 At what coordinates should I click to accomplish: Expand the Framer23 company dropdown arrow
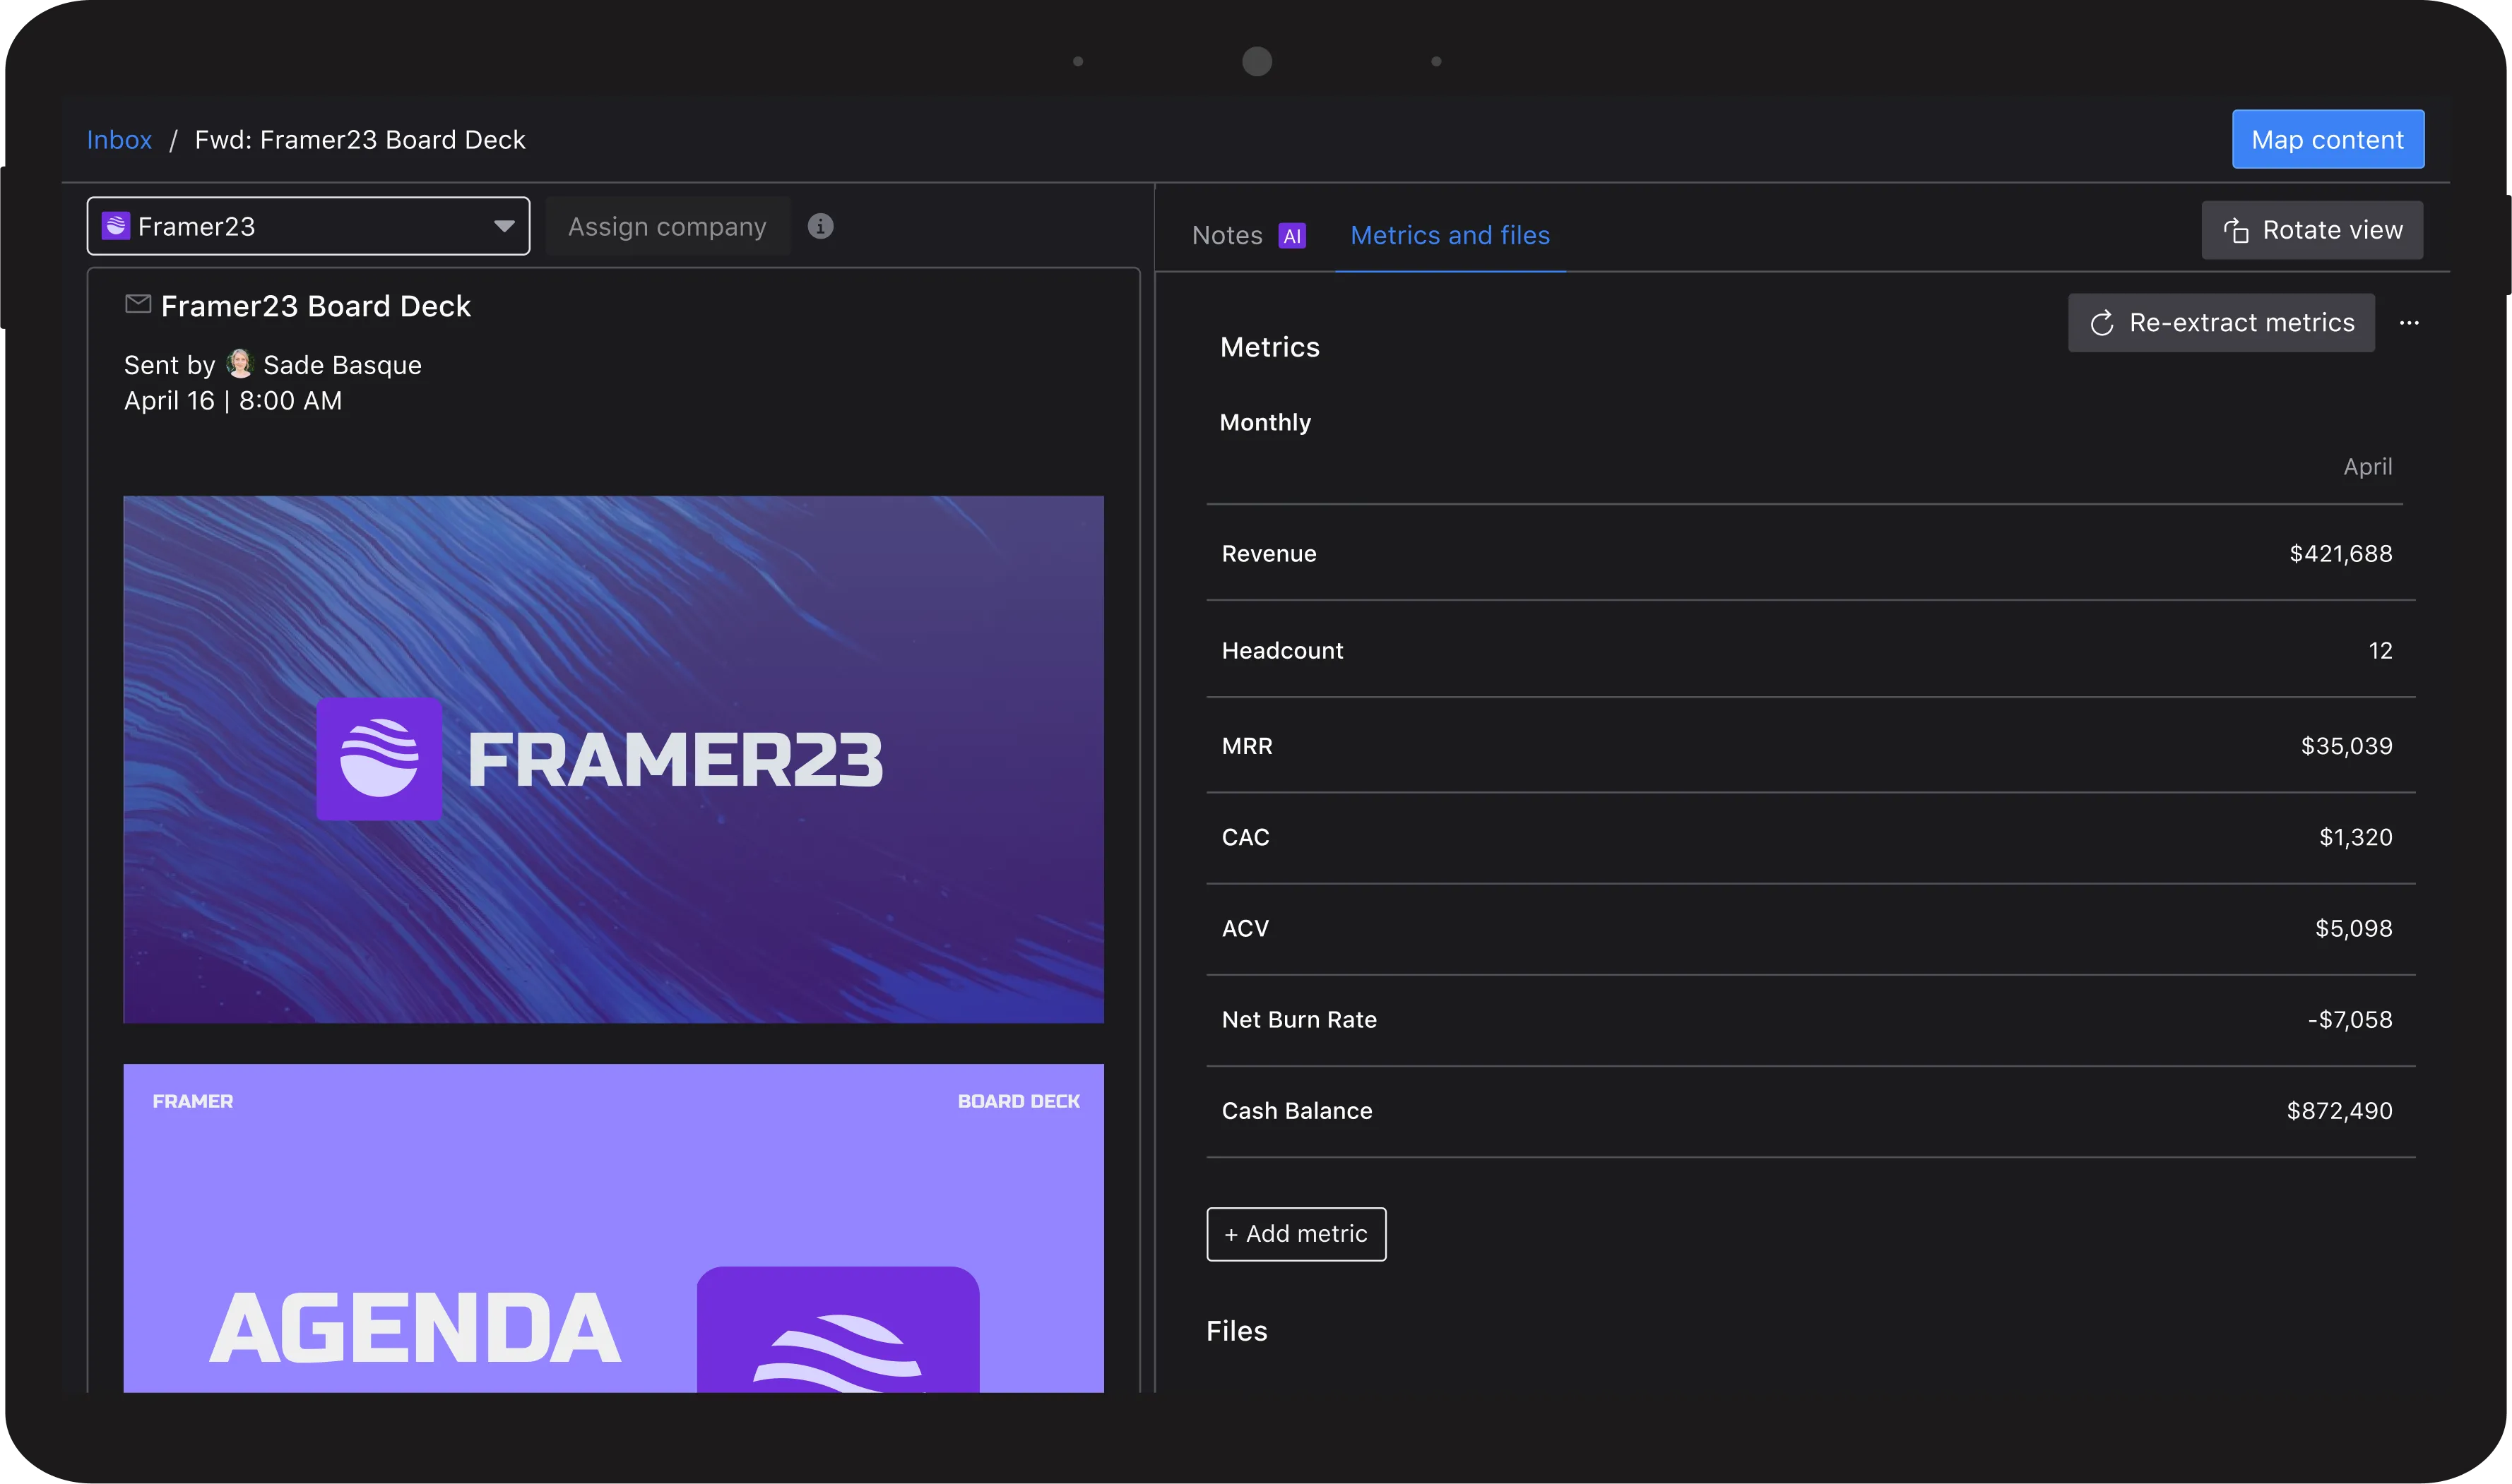(504, 227)
